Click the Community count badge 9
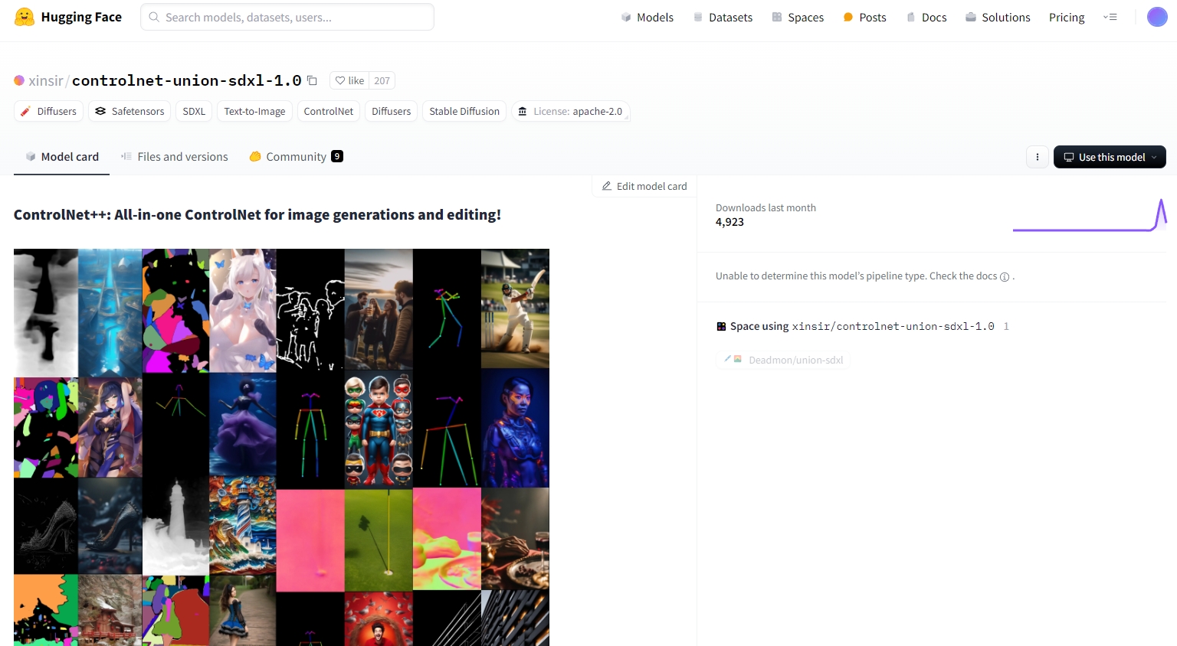This screenshot has width=1177, height=646. (x=337, y=156)
